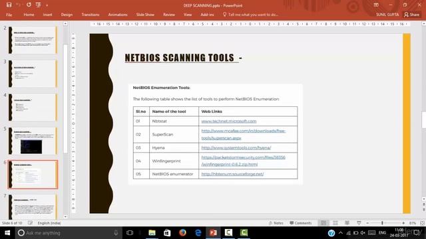
Task: Click the 'Hyena' table cell
Action: [x=174, y=147]
